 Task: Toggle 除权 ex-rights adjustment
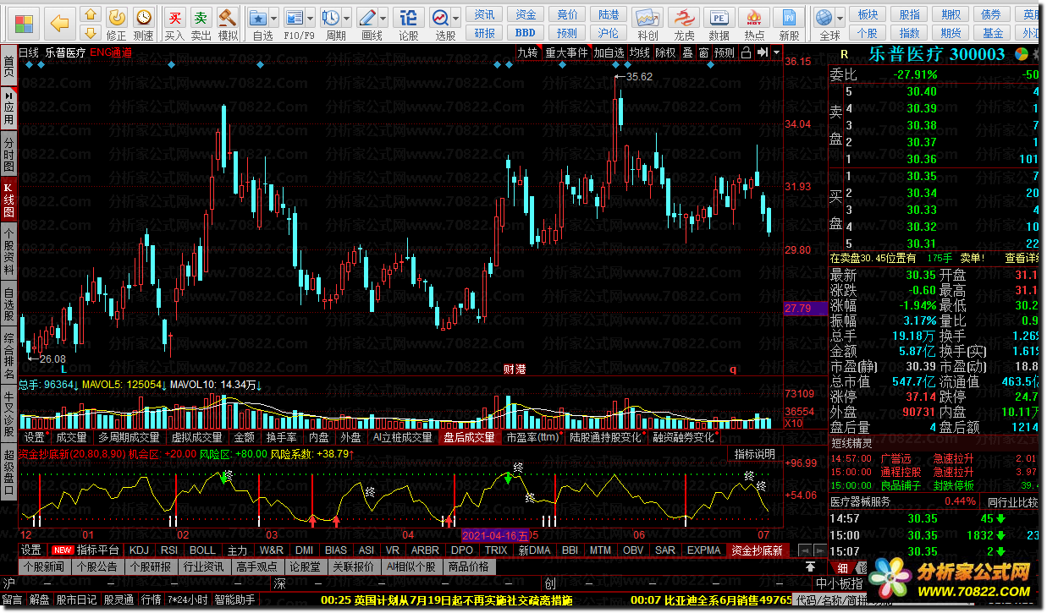(666, 52)
